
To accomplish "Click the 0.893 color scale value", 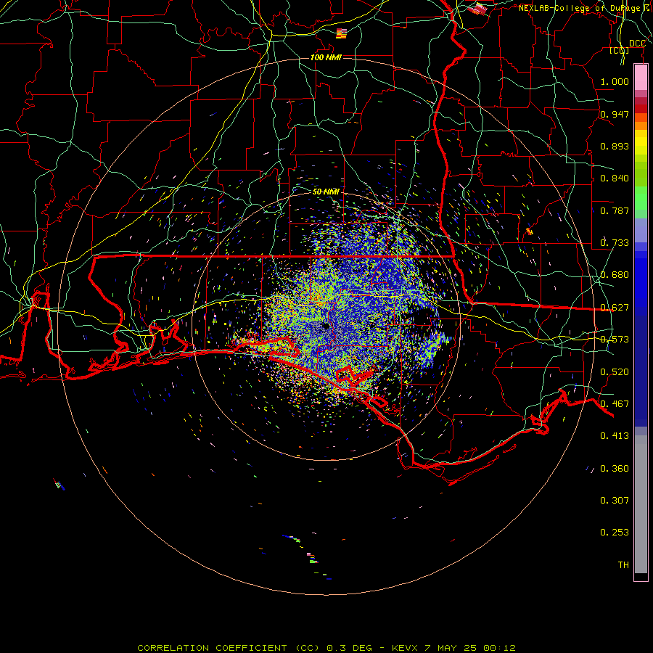I will coord(615,146).
